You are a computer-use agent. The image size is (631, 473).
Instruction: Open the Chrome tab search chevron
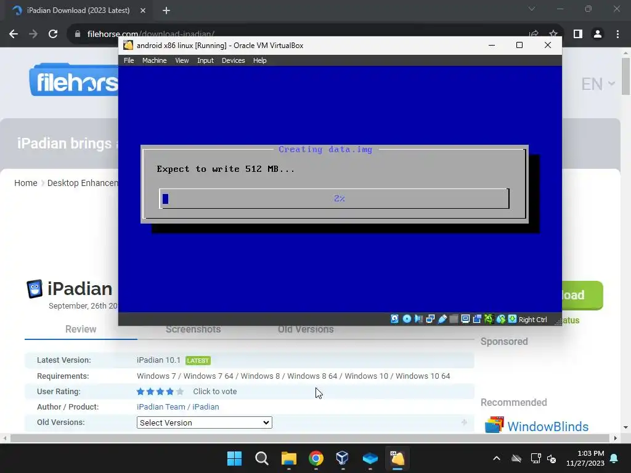coord(532,9)
